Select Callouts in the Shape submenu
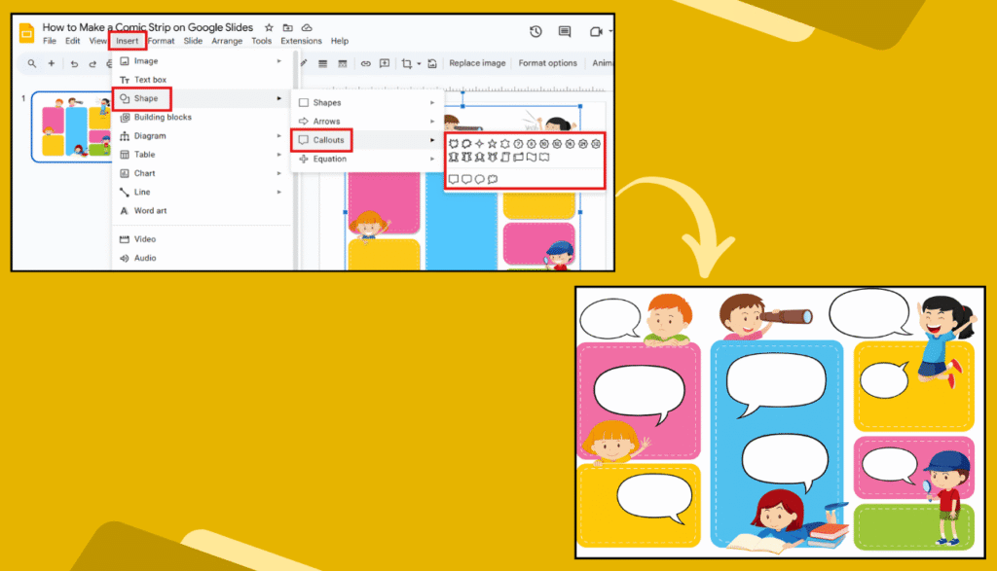 (367, 140)
